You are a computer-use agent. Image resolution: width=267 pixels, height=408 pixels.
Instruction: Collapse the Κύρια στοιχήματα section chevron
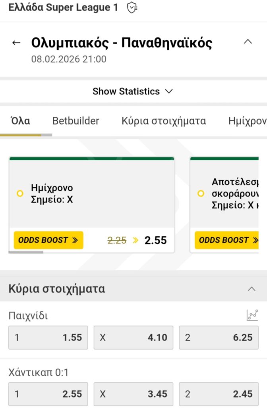coord(251,288)
